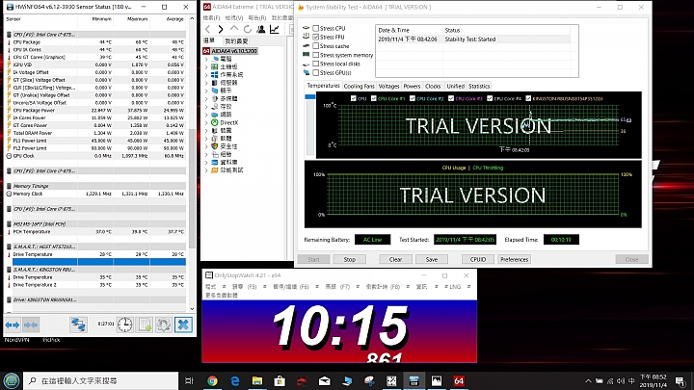Click HWiNFO collapse-columns grey arrows icon
The width and height of the screenshot is (694, 390).
[x=31, y=325]
